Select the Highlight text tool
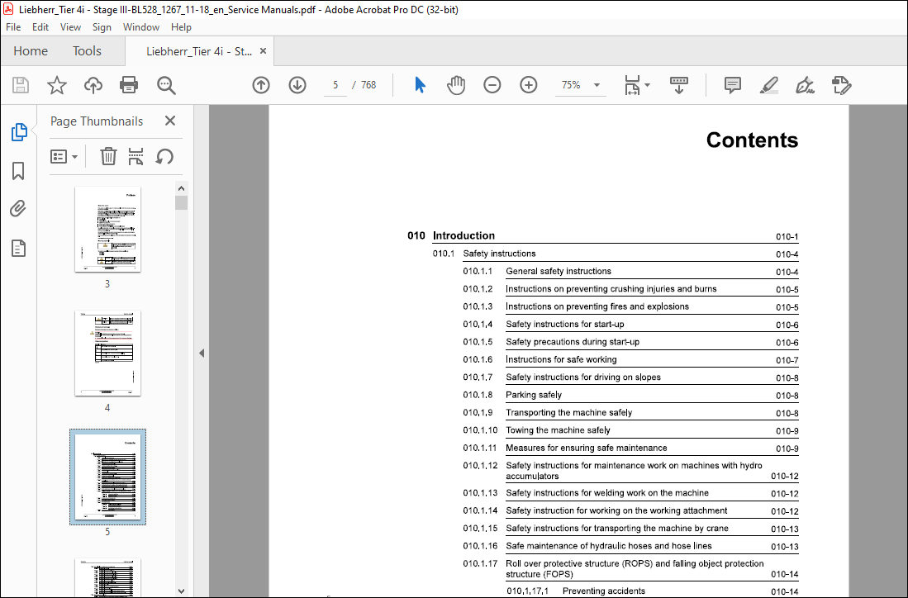This screenshot has height=598, width=908. tap(769, 85)
